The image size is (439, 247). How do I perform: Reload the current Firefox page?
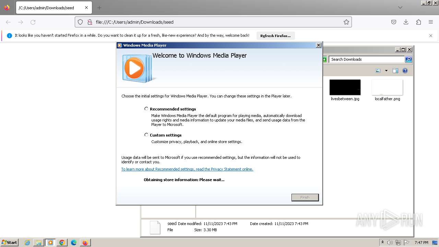pos(33,22)
